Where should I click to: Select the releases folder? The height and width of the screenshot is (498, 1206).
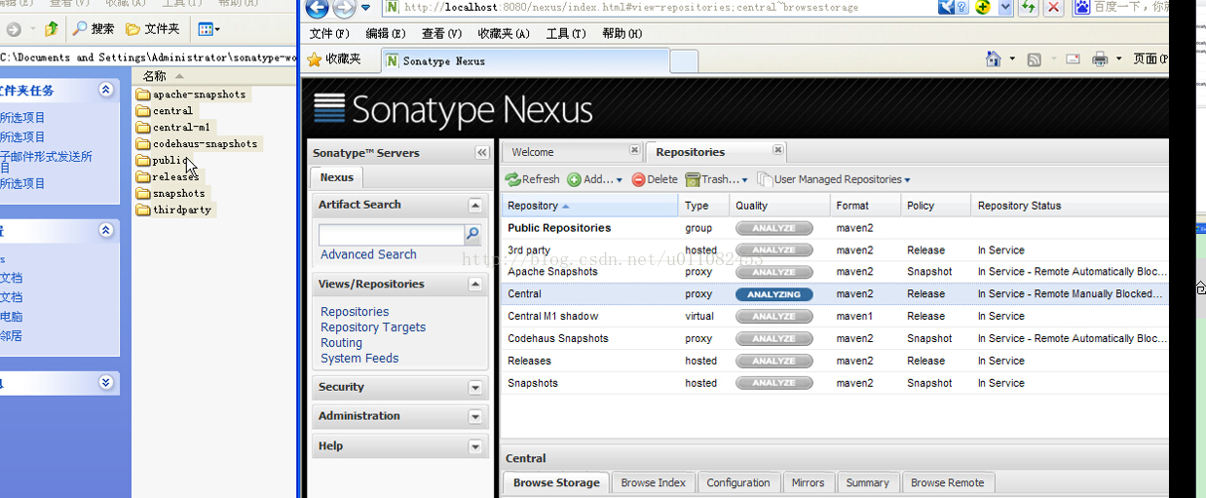pyautogui.click(x=168, y=177)
